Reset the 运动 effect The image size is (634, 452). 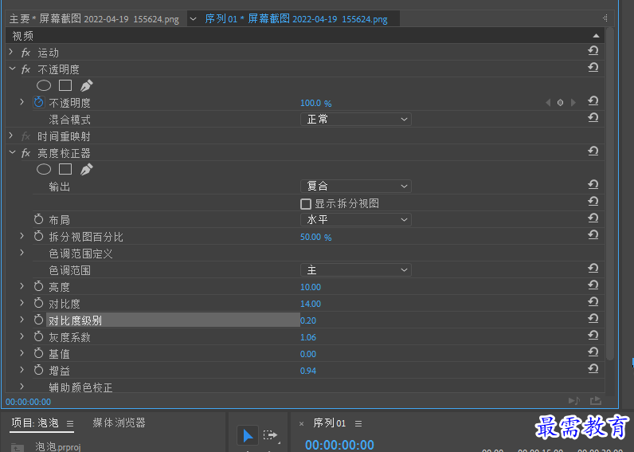tap(593, 50)
